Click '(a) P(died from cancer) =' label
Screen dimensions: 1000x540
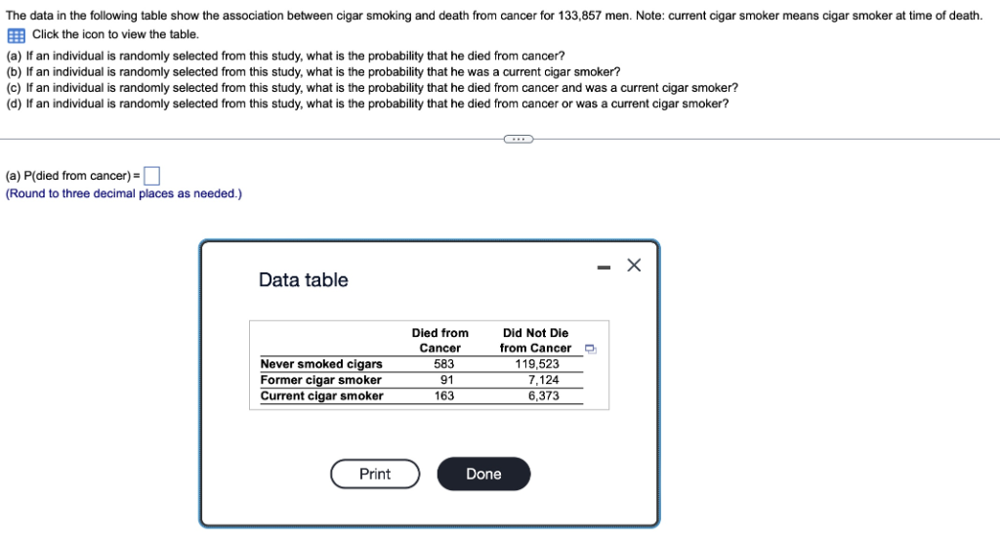pyautogui.click(x=72, y=176)
